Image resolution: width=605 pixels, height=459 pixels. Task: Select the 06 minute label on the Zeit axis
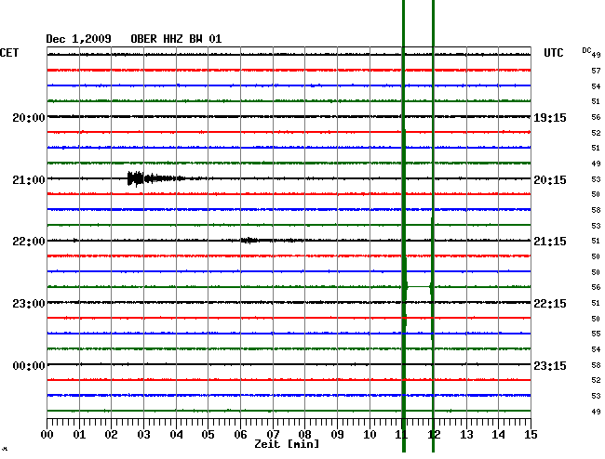(240, 435)
